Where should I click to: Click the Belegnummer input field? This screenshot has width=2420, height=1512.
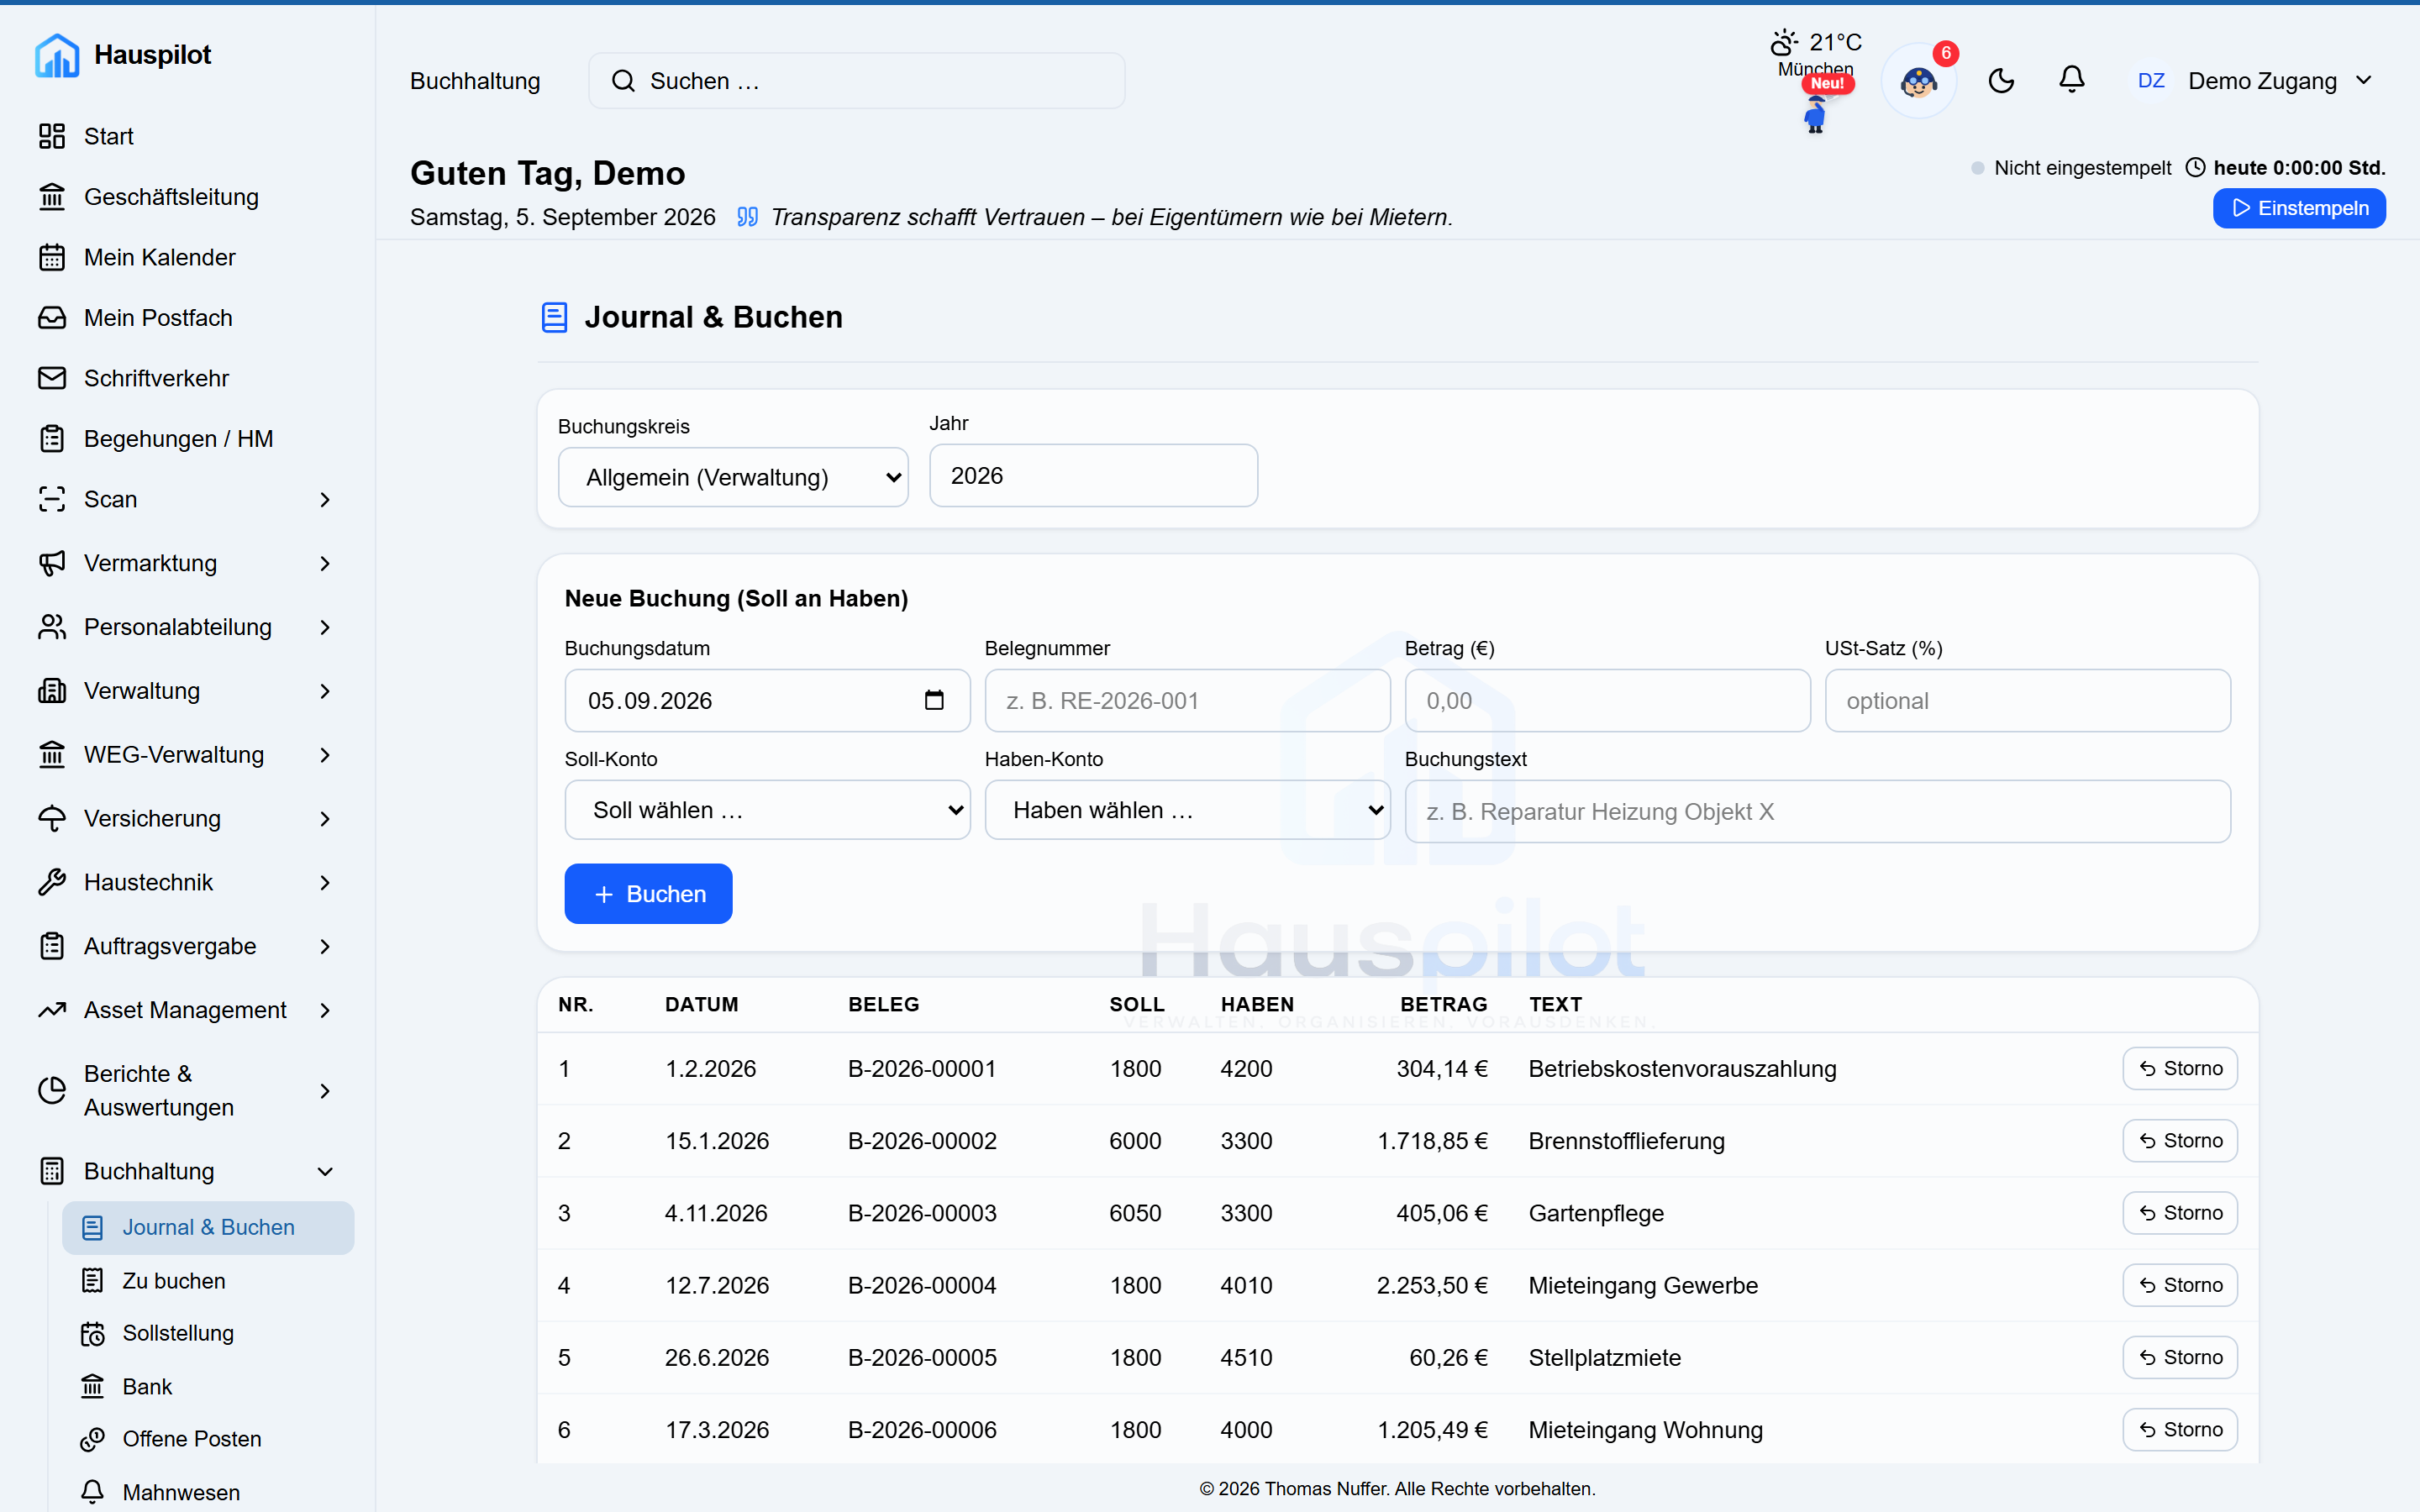[x=1187, y=701]
